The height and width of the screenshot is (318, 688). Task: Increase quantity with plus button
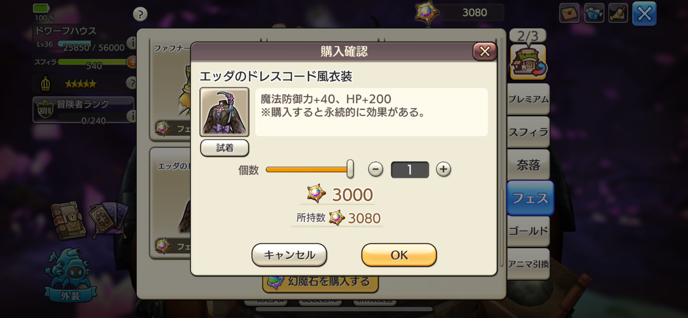[x=443, y=169]
